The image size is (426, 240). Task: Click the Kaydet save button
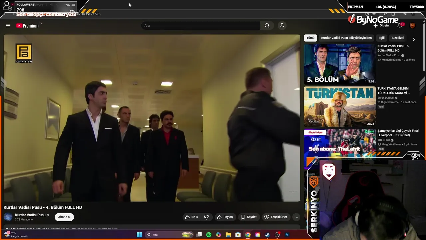coord(249,217)
